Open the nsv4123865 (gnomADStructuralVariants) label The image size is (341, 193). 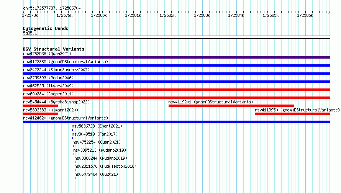click(66, 62)
